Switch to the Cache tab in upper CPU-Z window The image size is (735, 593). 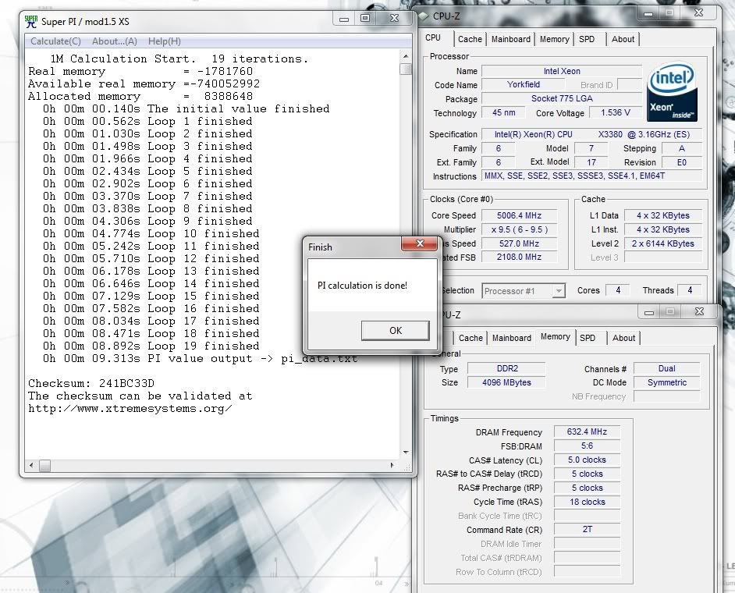coord(470,39)
